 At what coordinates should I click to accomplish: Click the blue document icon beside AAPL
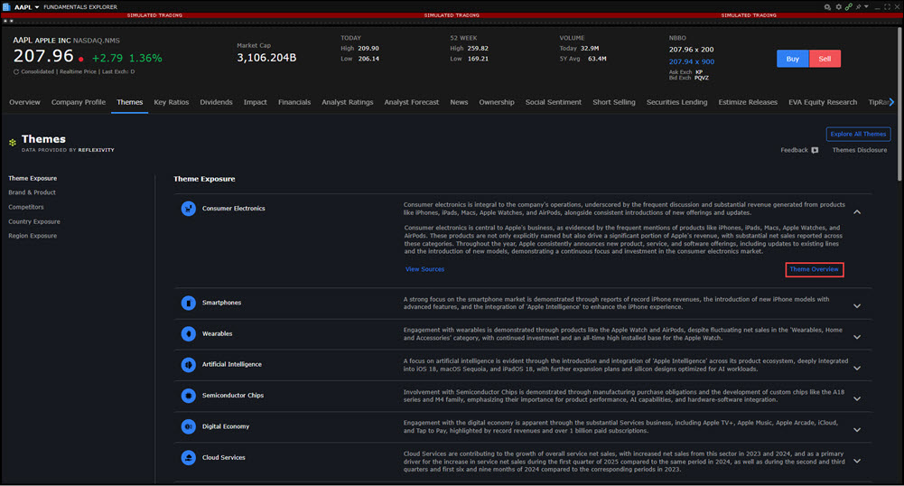point(6,7)
